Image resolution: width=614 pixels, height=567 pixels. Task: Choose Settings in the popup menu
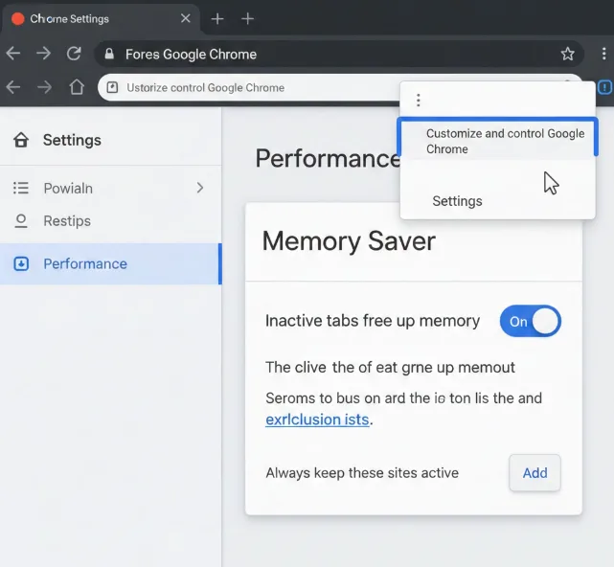click(x=457, y=201)
